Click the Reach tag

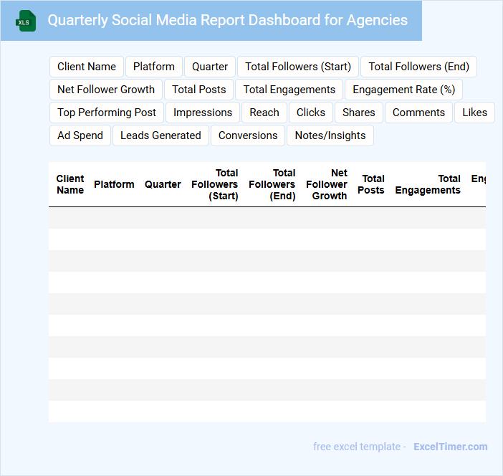coord(264,113)
